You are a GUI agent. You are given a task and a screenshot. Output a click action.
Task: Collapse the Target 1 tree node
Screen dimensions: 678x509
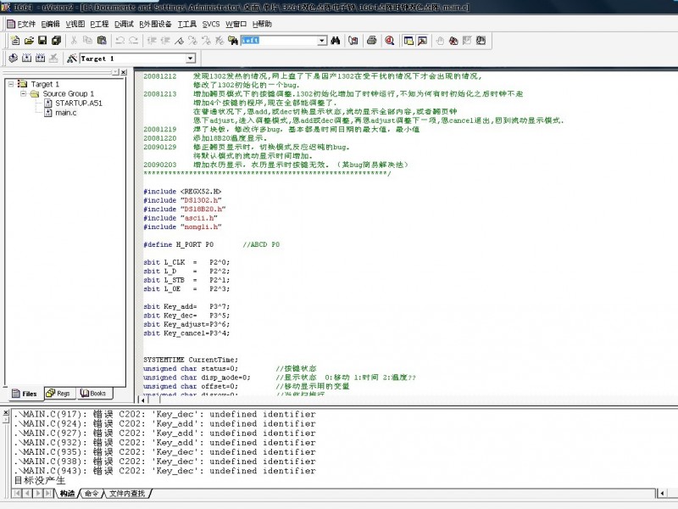10,84
